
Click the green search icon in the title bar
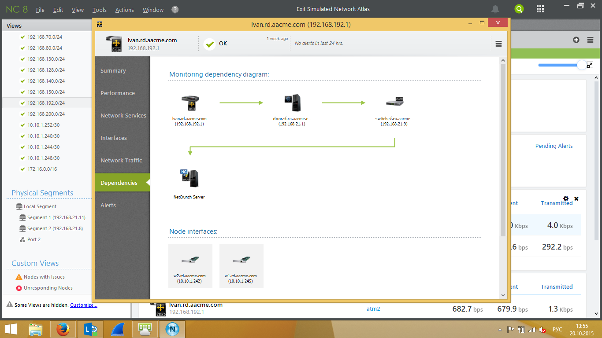coord(519,9)
